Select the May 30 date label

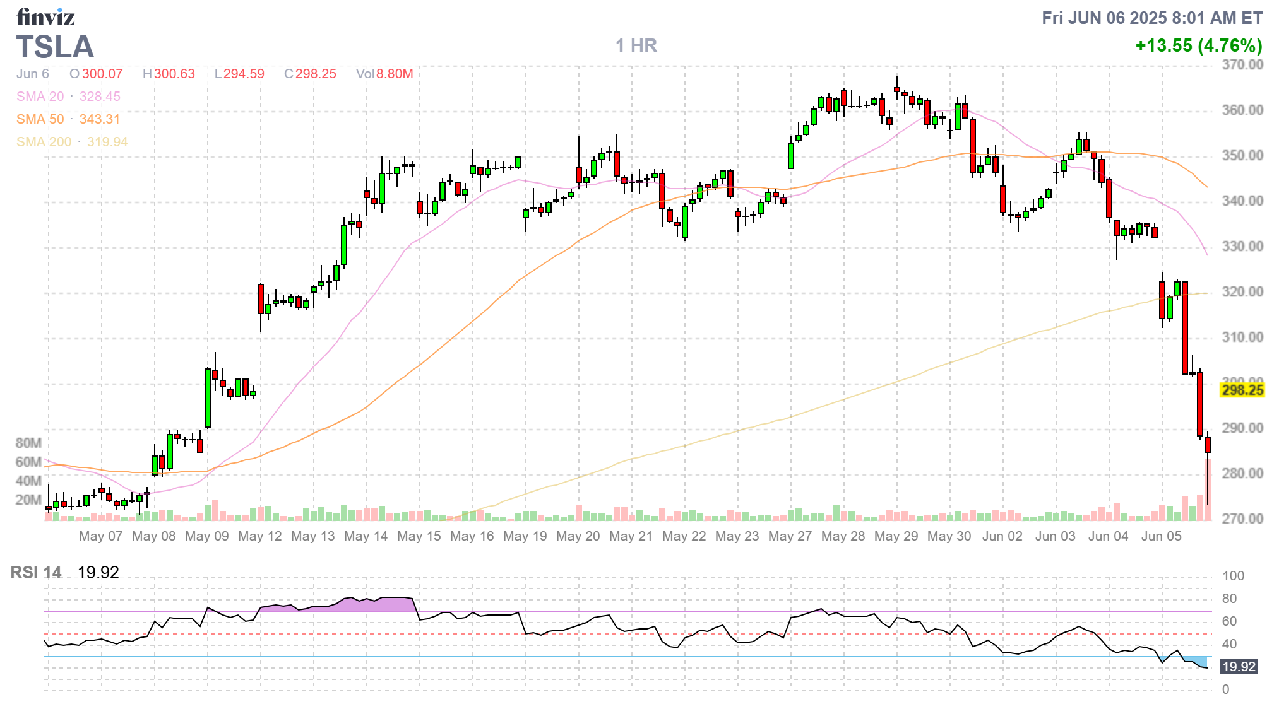(x=949, y=536)
